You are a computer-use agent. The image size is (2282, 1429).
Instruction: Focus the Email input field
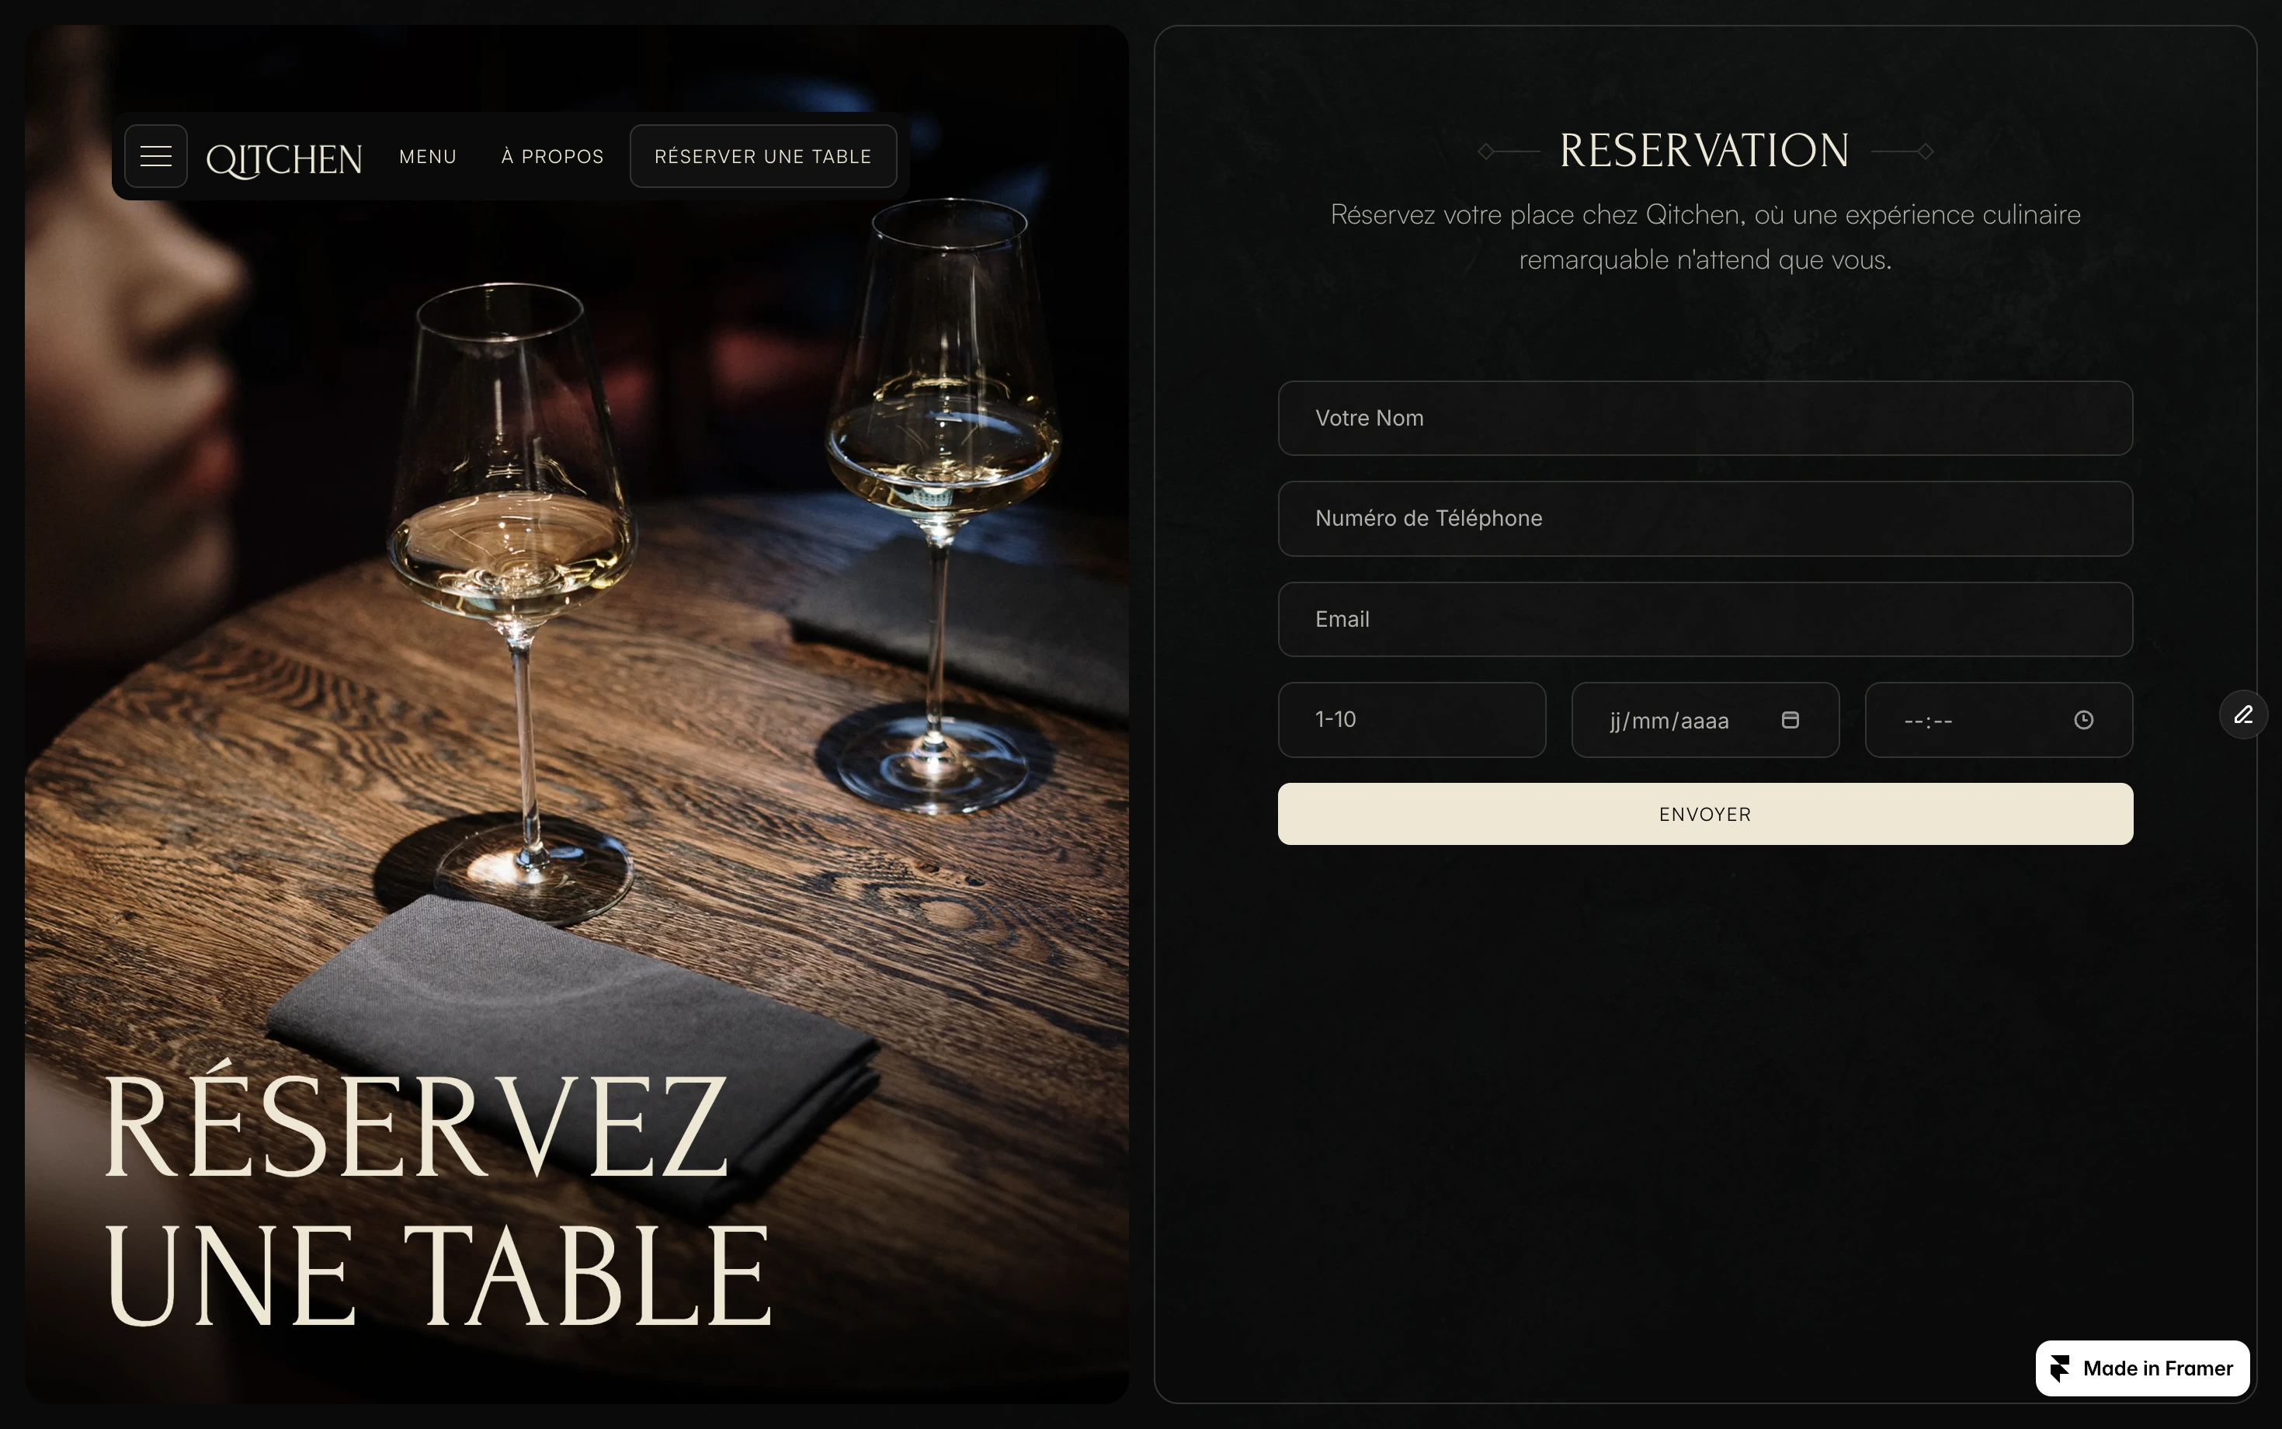[x=1704, y=619]
